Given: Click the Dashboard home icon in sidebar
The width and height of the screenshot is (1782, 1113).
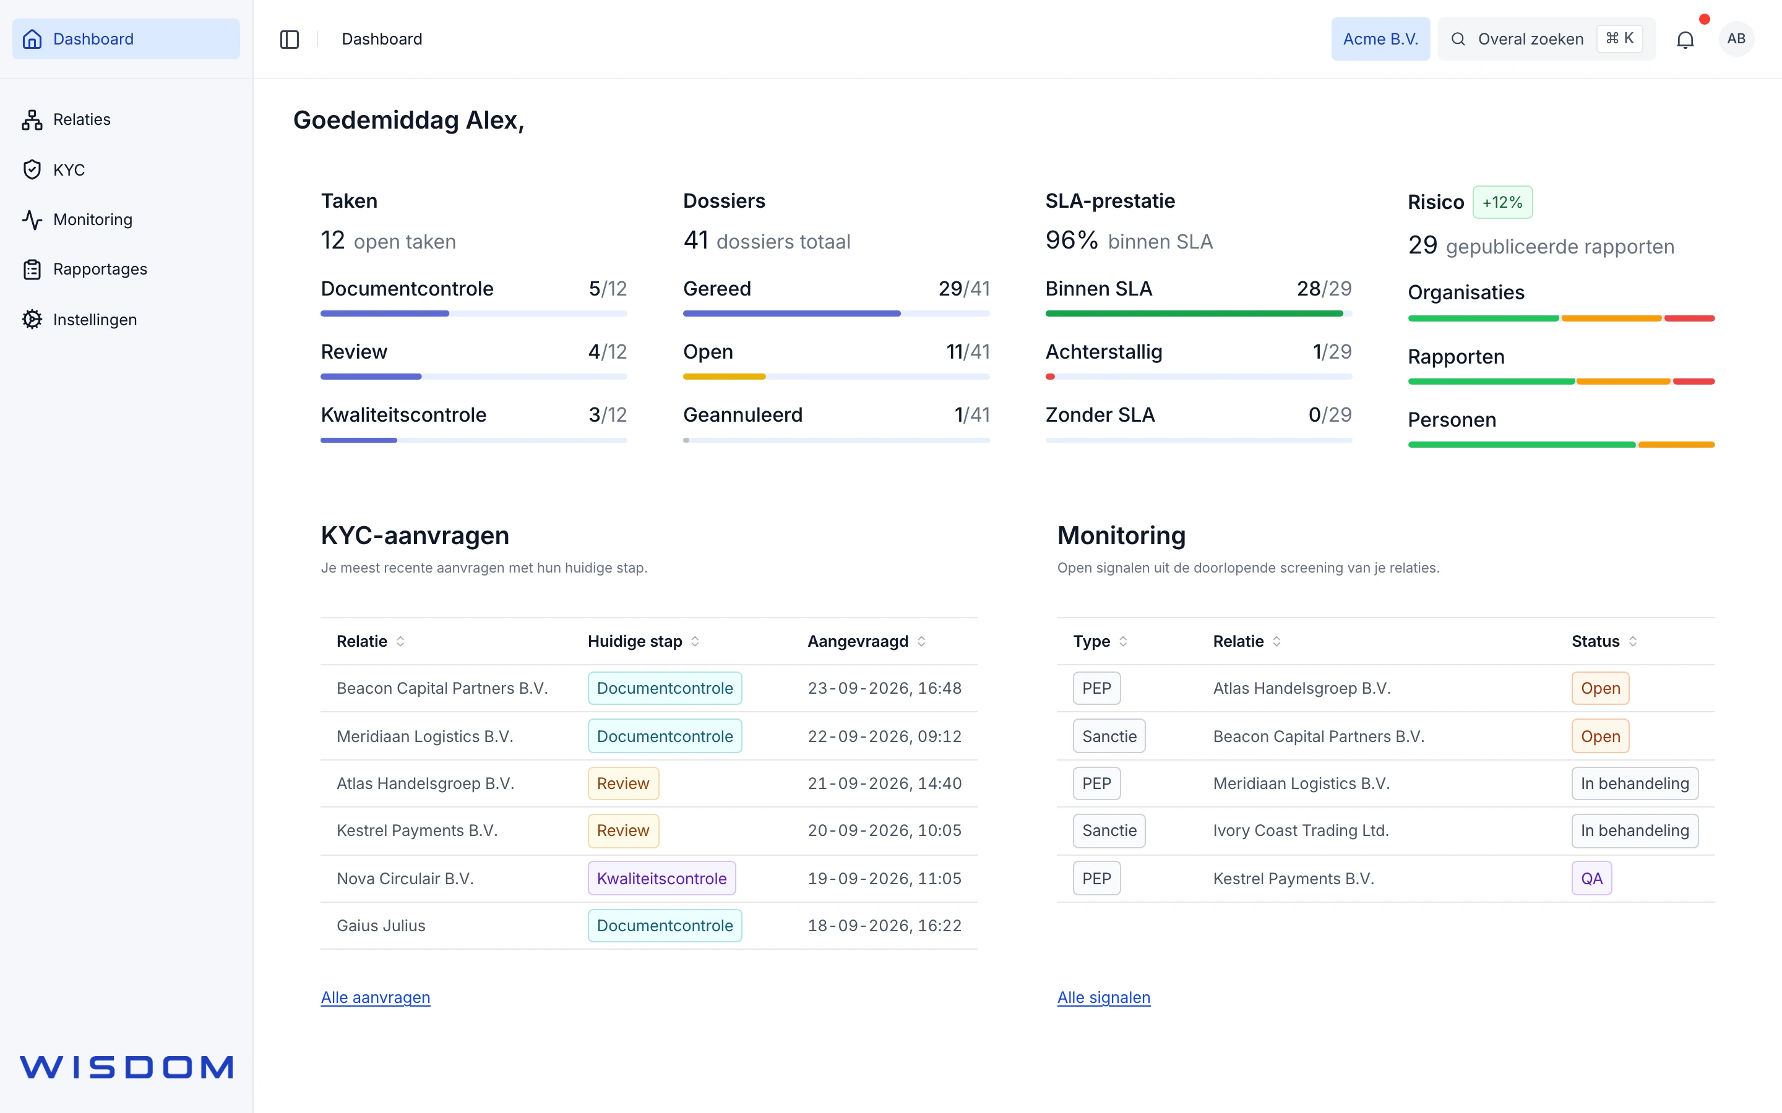Looking at the screenshot, I should tap(32, 39).
